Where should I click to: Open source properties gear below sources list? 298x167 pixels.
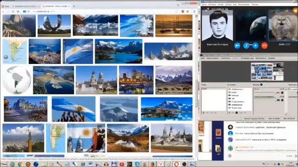[x=237, y=113]
